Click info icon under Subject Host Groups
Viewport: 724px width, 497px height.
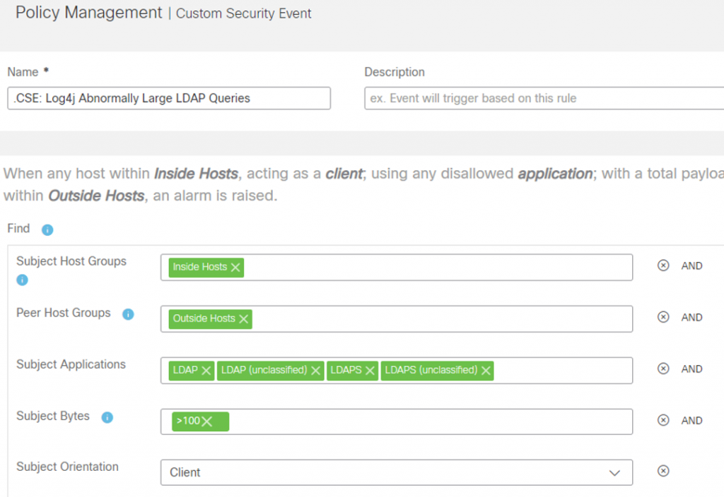22,280
